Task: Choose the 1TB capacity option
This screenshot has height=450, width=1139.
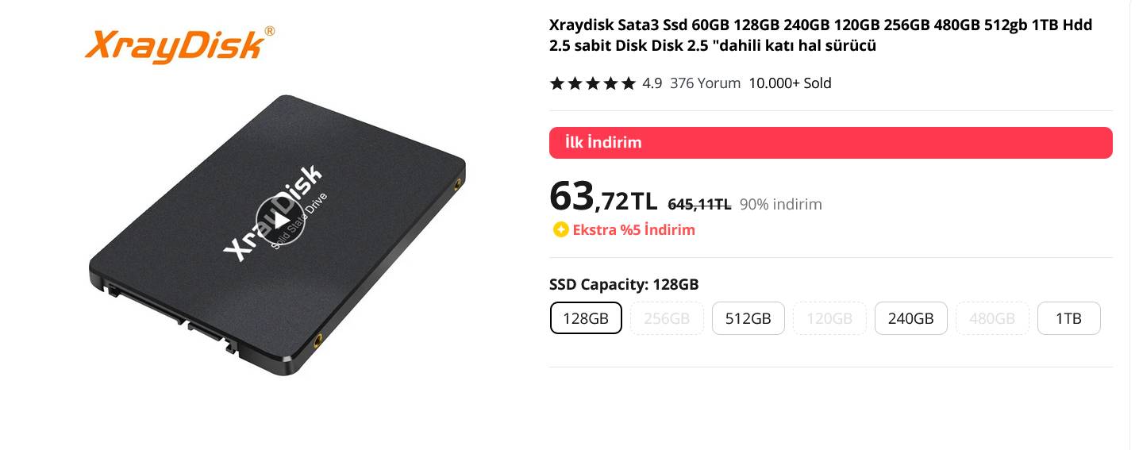Action: [1068, 318]
